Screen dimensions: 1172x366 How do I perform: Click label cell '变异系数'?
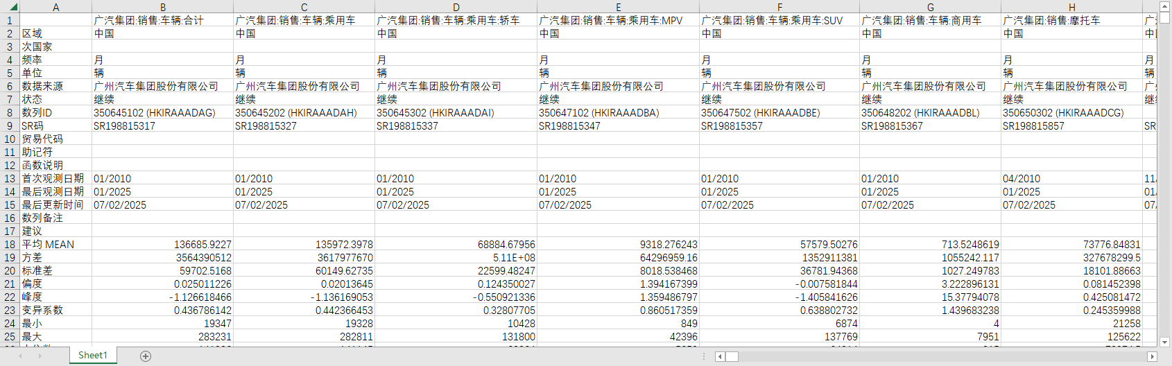tap(55, 310)
